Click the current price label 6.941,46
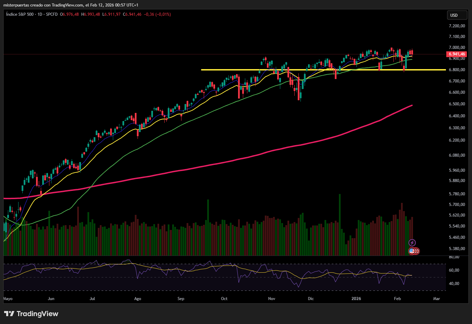 pyautogui.click(x=457, y=54)
